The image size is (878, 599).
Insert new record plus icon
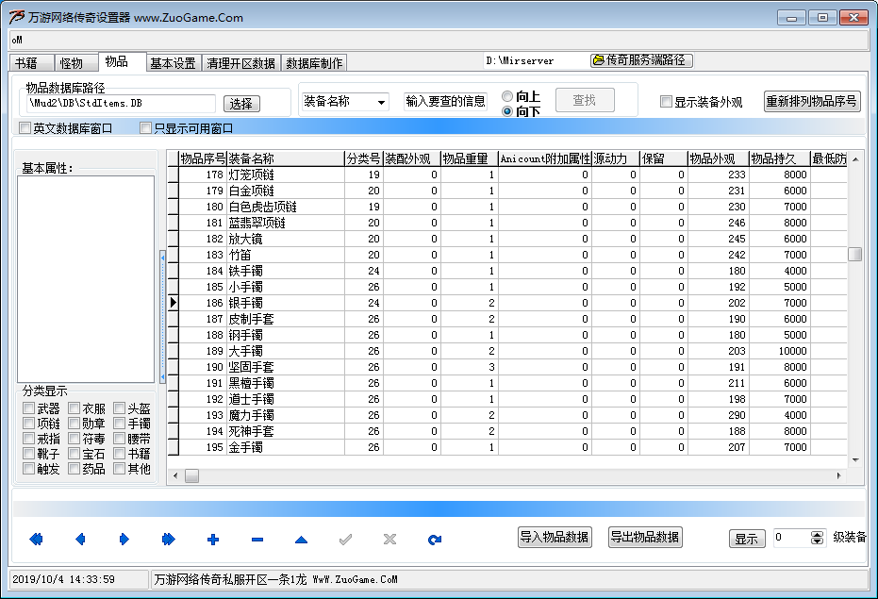tap(213, 540)
